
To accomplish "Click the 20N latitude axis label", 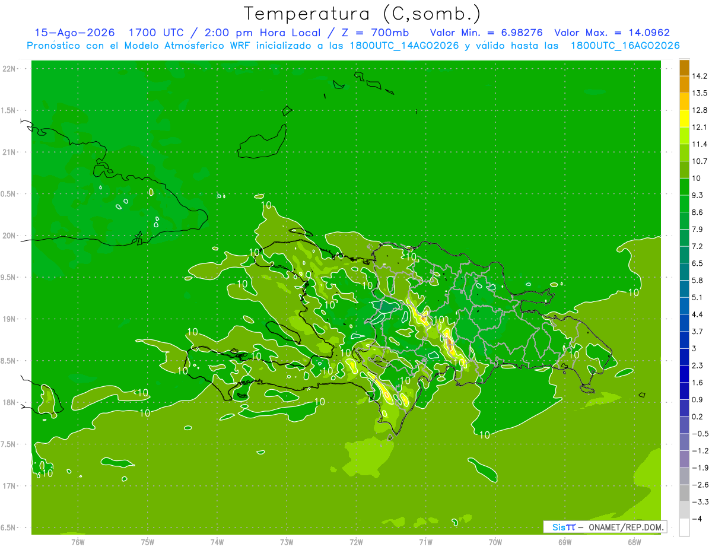I will click(x=10, y=236).
